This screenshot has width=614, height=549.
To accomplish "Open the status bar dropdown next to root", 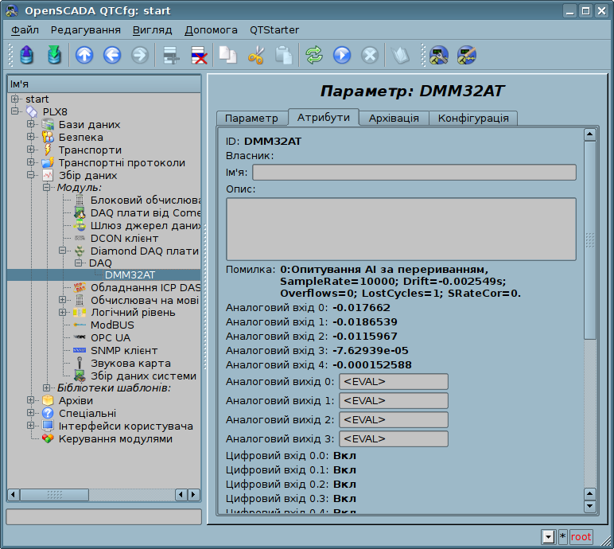I will (x=548, y=537).
